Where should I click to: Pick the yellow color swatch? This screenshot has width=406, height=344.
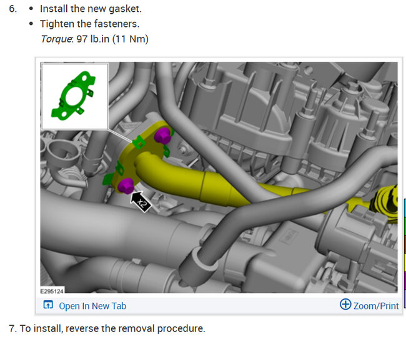click(405, 262)
